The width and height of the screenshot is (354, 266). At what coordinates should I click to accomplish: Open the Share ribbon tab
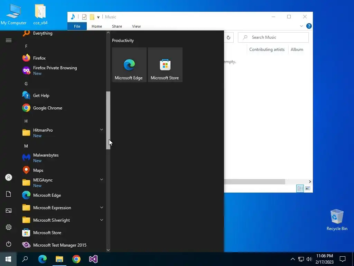click(117, 26)
